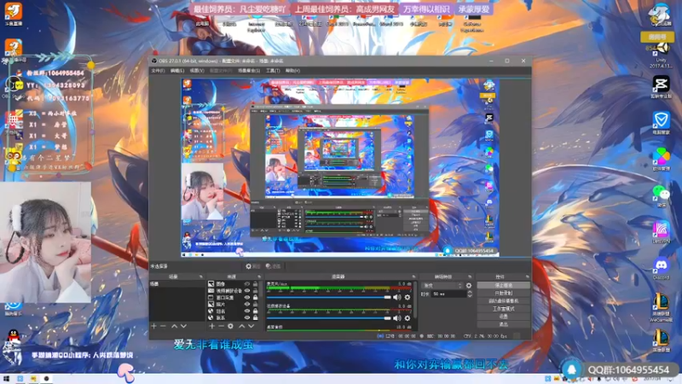
Task: Open 场景集合(S) menu
Action: tap(249, 71)
